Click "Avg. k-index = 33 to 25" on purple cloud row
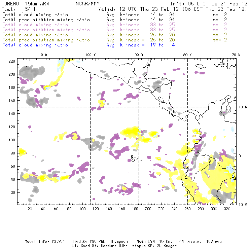Viewport: 249px width, 249px height. point(141,25)
